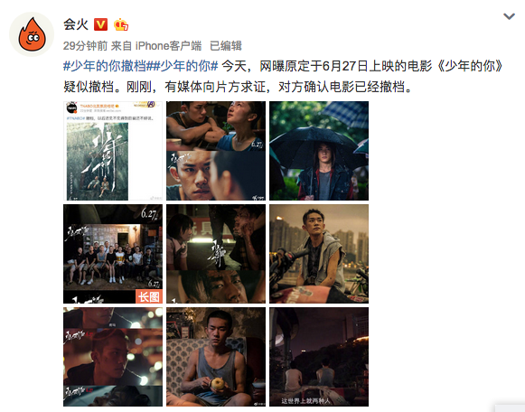Open the black umbrella rain thumbnail

319,151
